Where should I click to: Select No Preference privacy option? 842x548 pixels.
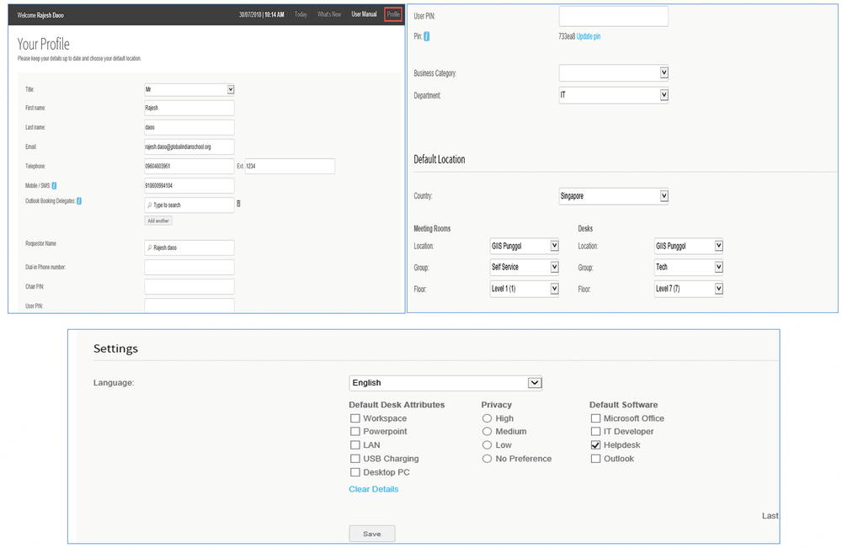point(487,459)
